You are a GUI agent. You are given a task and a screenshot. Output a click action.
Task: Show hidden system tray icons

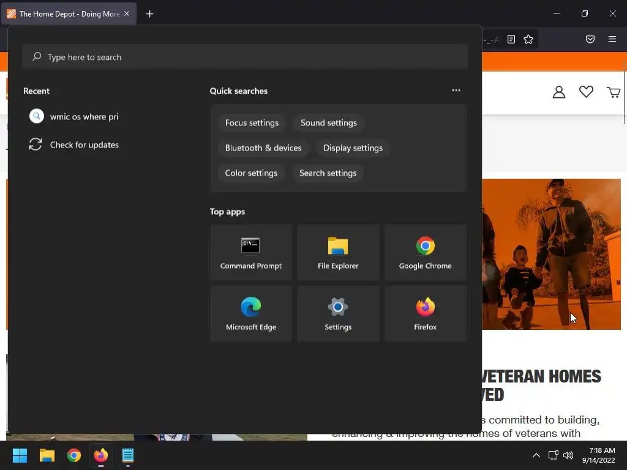pyautogui.click(x=536, y=455)
